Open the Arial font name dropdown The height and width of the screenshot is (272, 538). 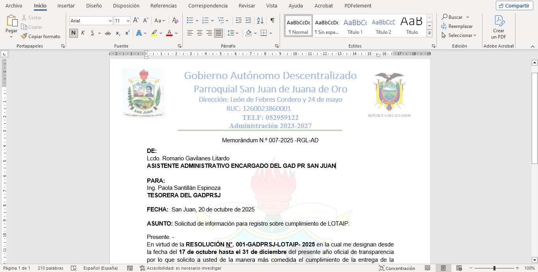110,21
